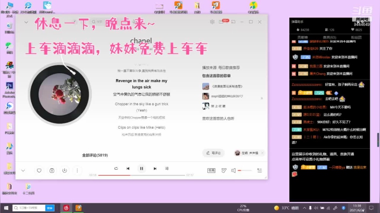The width and height of the screenshot is (380, 213).
Task: Click the Windows taskbar search field
Action: [29, 208]
